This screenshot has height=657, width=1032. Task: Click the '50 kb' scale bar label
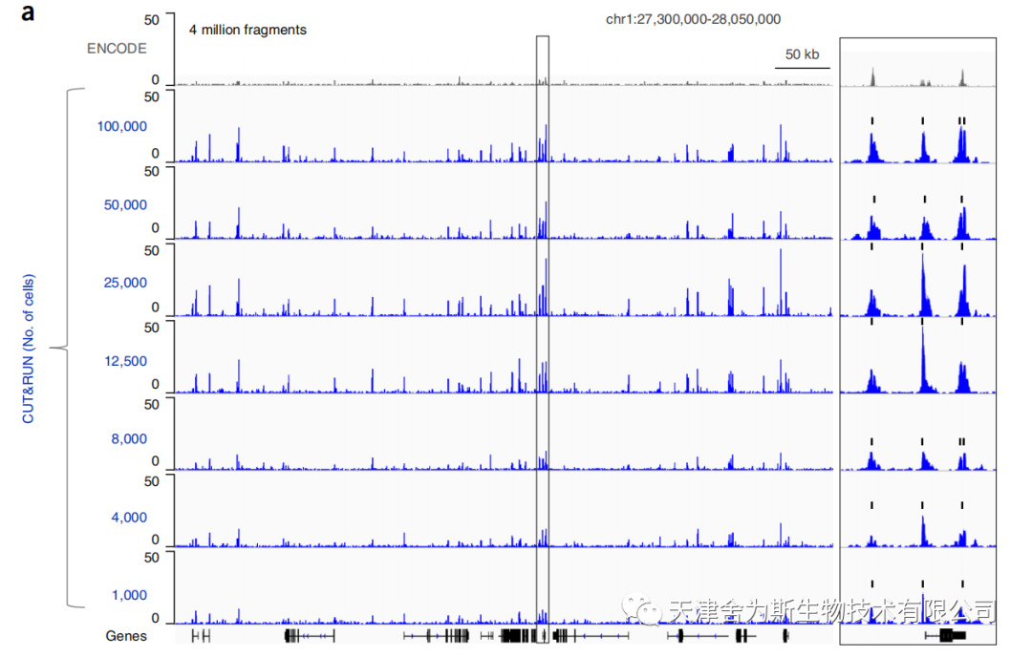pyautogui.click(x=802, y=54)
